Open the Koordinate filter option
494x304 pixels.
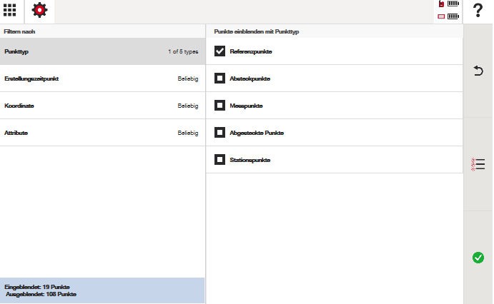(x=86, y=106)
